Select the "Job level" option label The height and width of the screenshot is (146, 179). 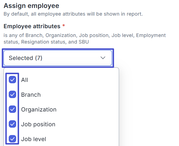33,139
